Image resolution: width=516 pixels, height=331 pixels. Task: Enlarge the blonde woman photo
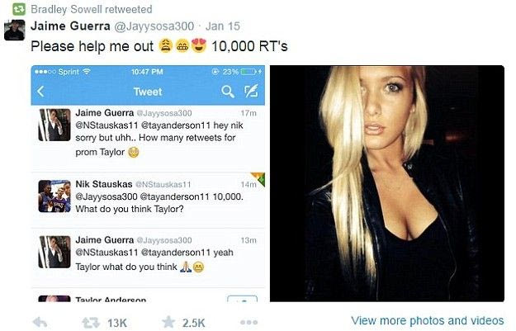[x=387, y=183]
